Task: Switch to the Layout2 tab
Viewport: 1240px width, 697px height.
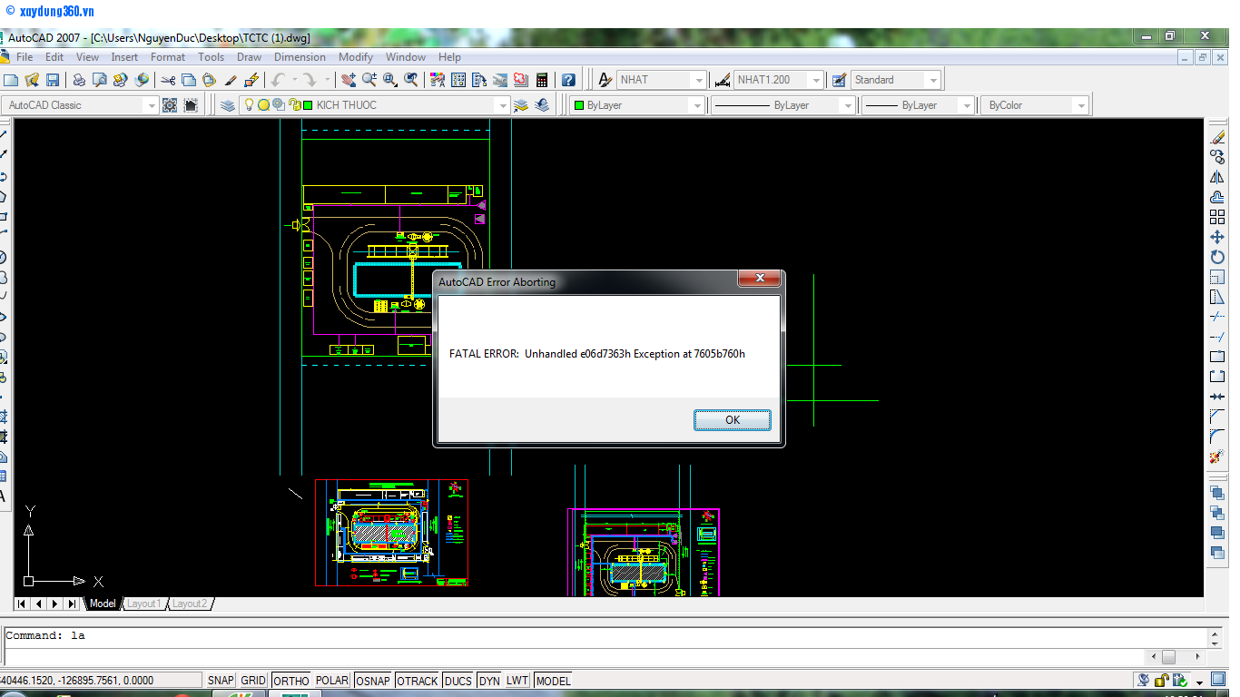Action: click(190, 604)
